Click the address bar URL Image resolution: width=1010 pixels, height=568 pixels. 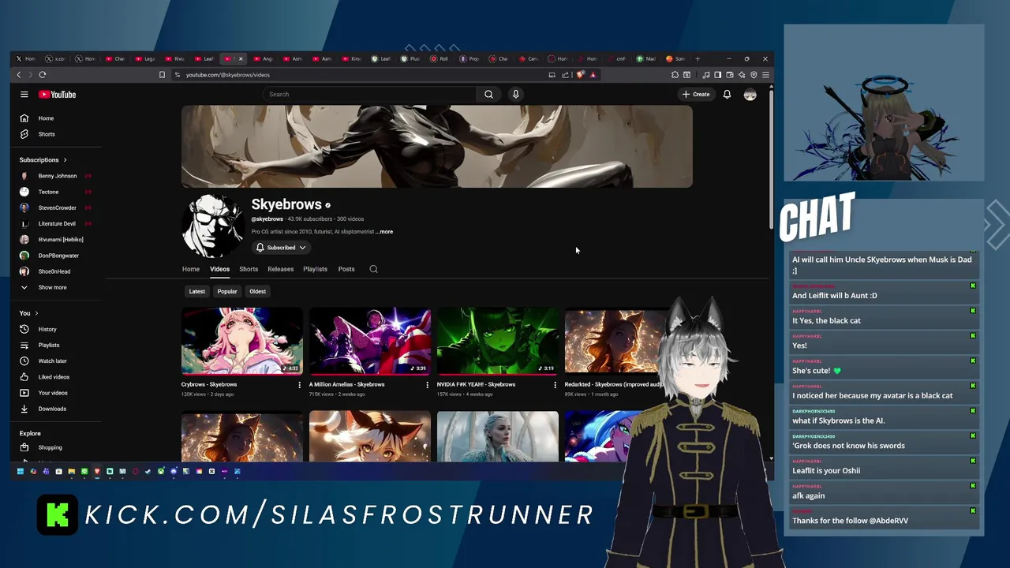click(228, 75)
